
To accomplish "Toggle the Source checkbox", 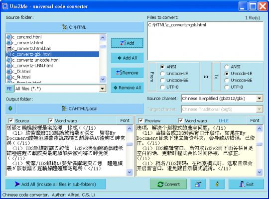I will (11, 120).
